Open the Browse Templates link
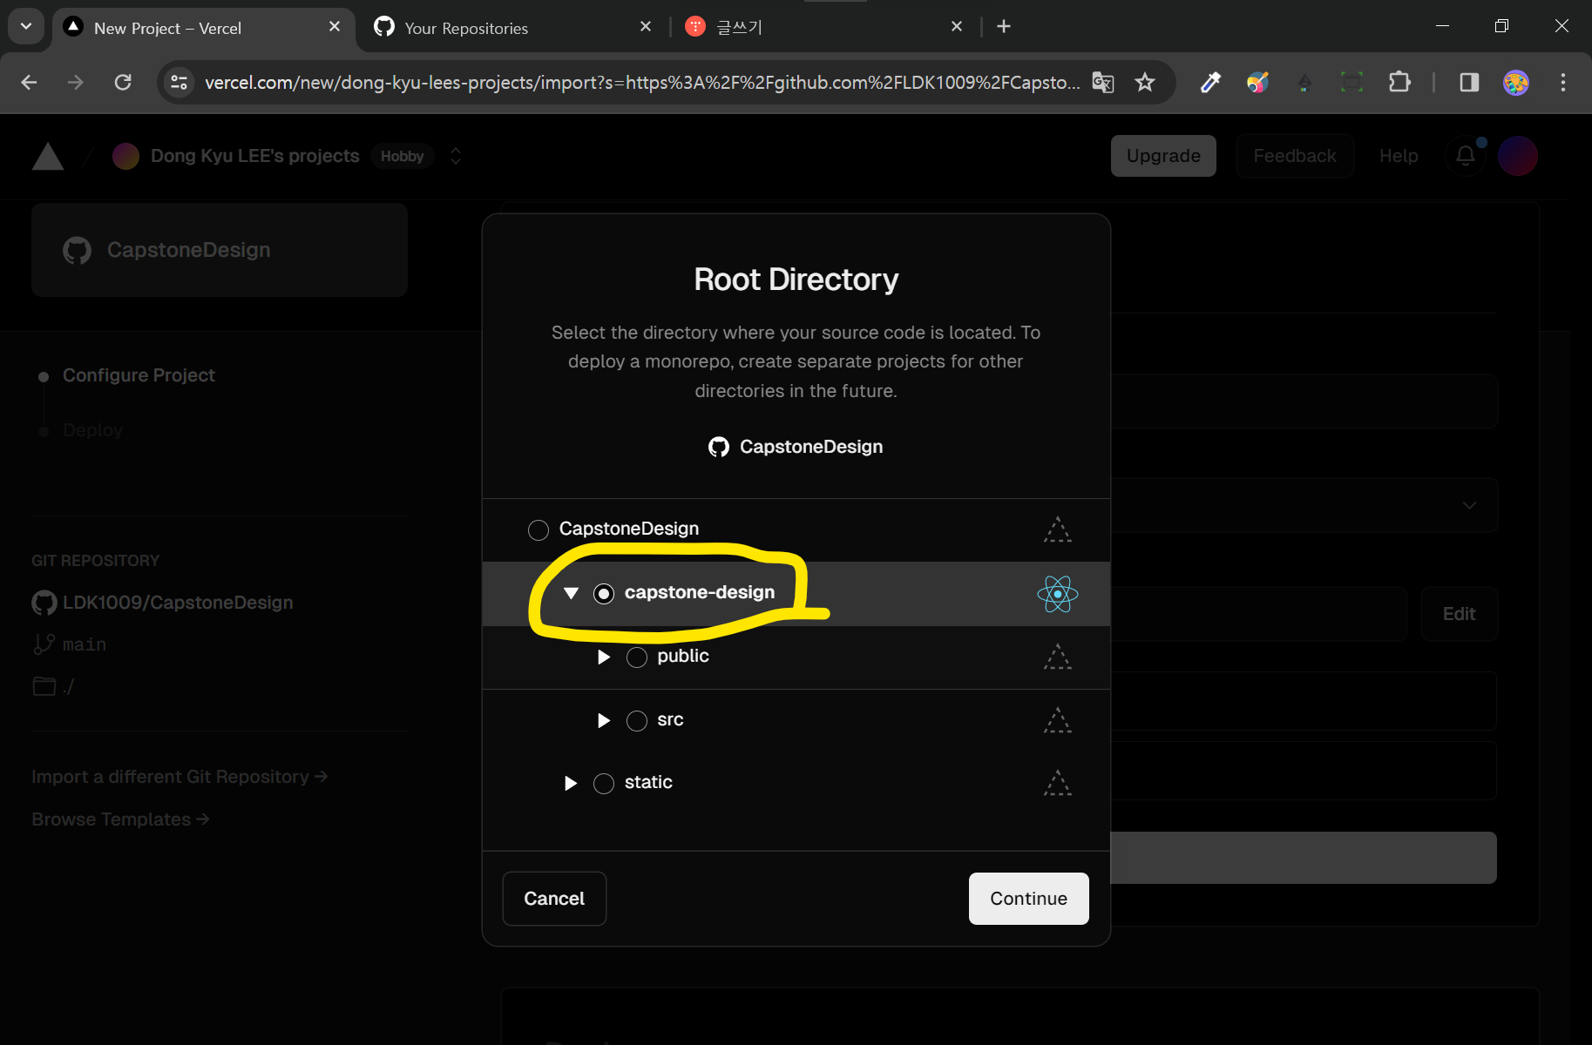Viewport: 1592px width, 1045px height. coord(120,819)
